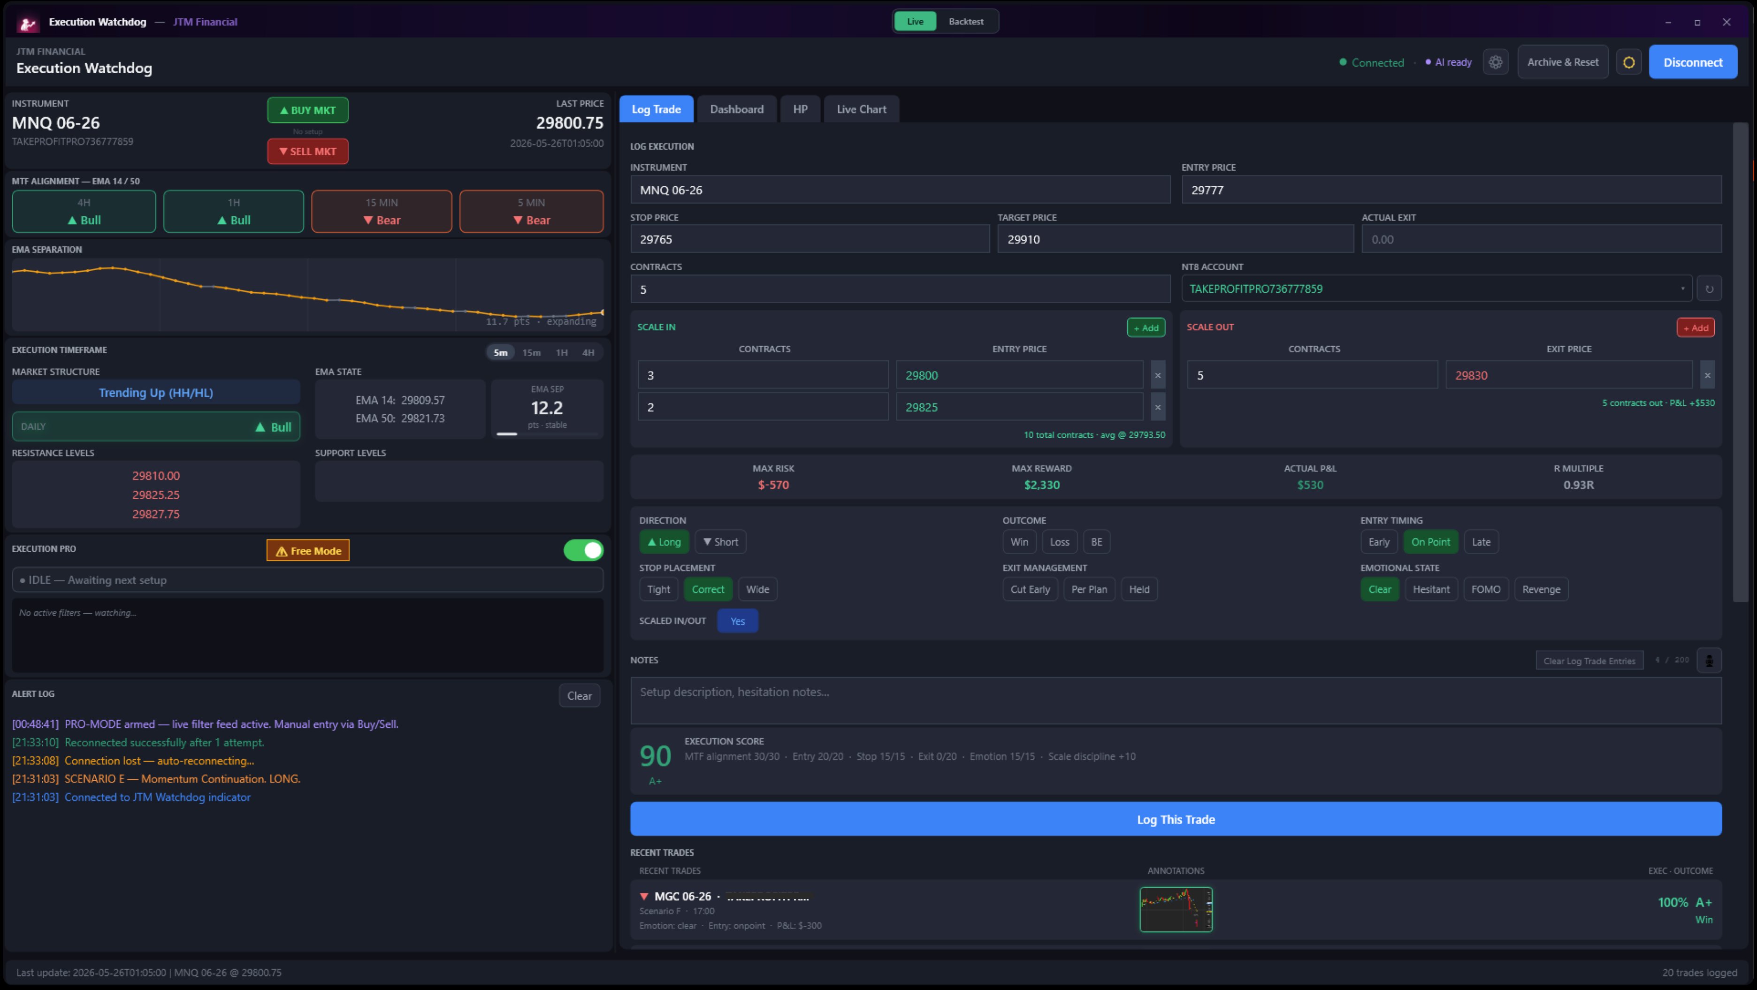Screen dimensions: 1757x990
Task: Click the 4H Bull alignment tile
Action: [84, 211]
